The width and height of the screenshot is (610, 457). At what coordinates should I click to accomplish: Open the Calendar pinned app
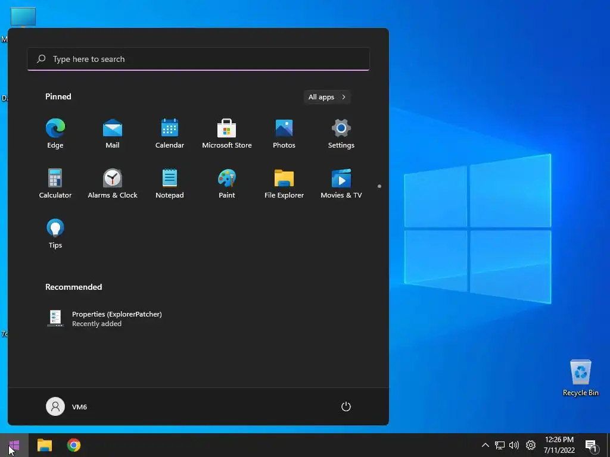[170, 134]
